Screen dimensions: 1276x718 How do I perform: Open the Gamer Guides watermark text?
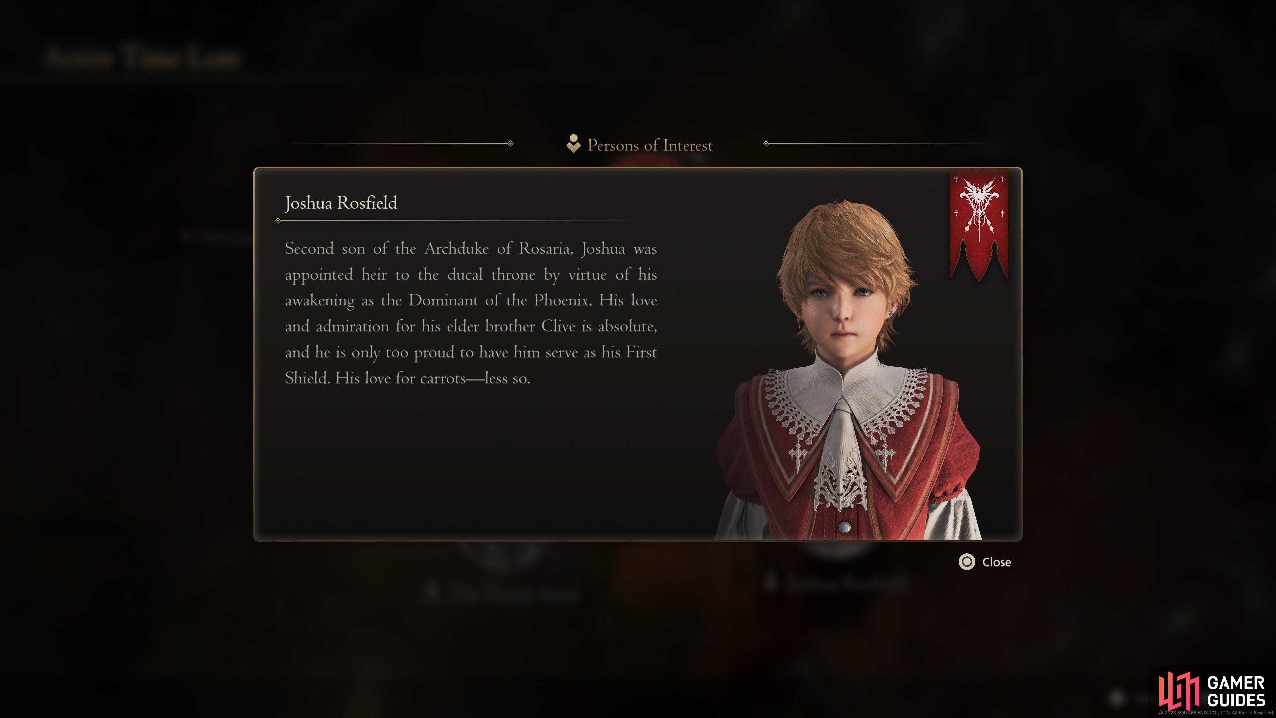tap(1236, 691)
